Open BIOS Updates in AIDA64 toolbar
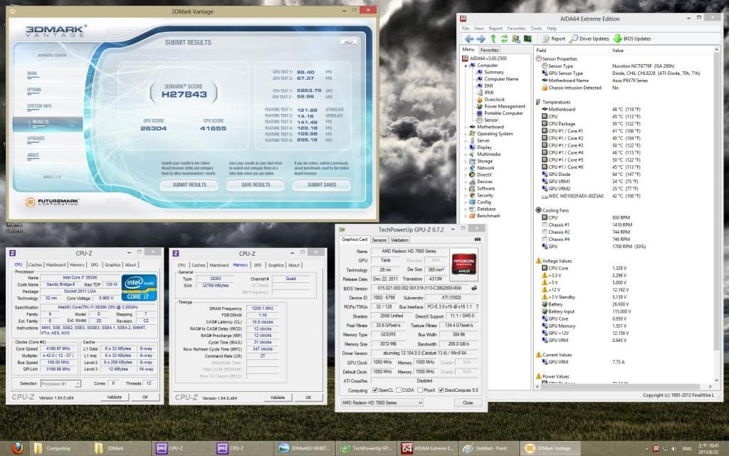This screenshot has width=729, height=456. point(632,38)
